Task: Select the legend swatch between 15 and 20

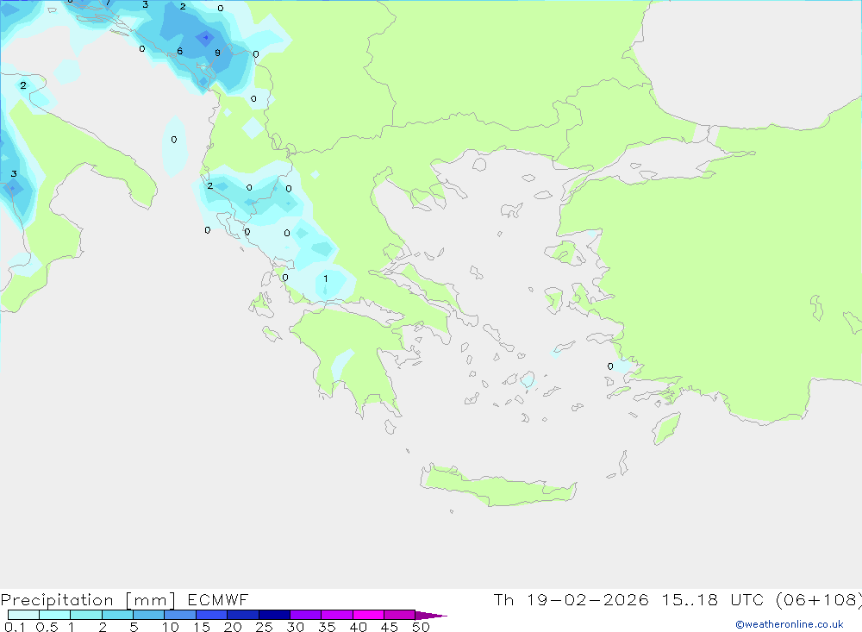Action: point(211,615)
